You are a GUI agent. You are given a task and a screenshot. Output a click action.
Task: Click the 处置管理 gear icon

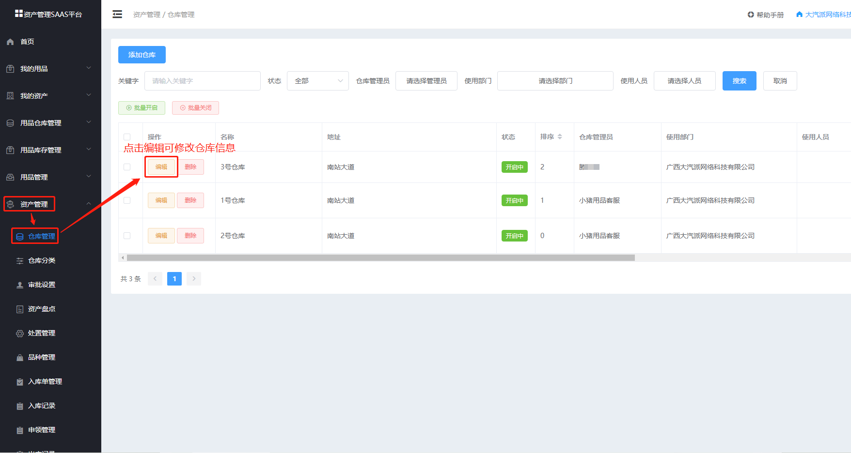(20, 333)
